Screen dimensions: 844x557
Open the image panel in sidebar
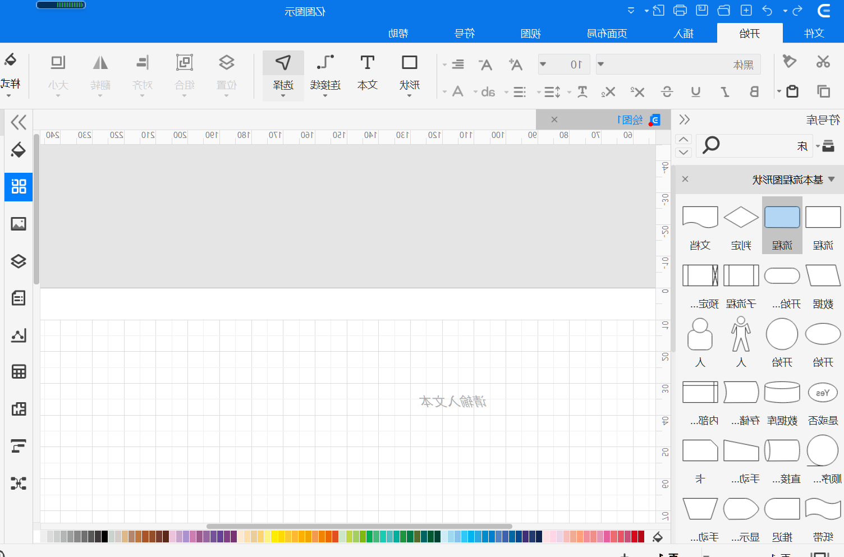[19, 224]
